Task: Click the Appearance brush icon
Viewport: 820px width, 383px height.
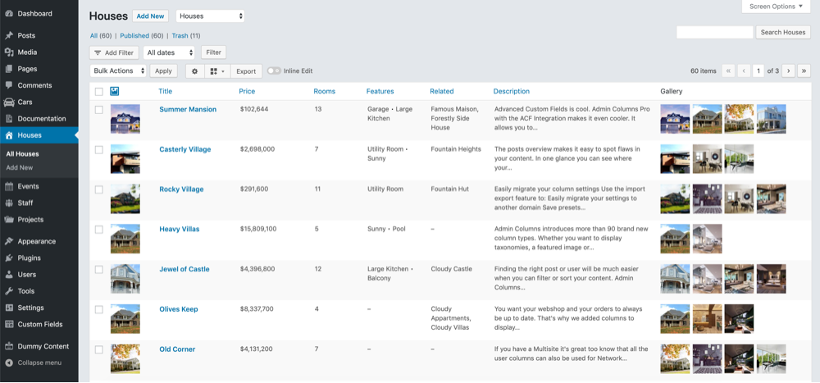Action: click(9, 242)
